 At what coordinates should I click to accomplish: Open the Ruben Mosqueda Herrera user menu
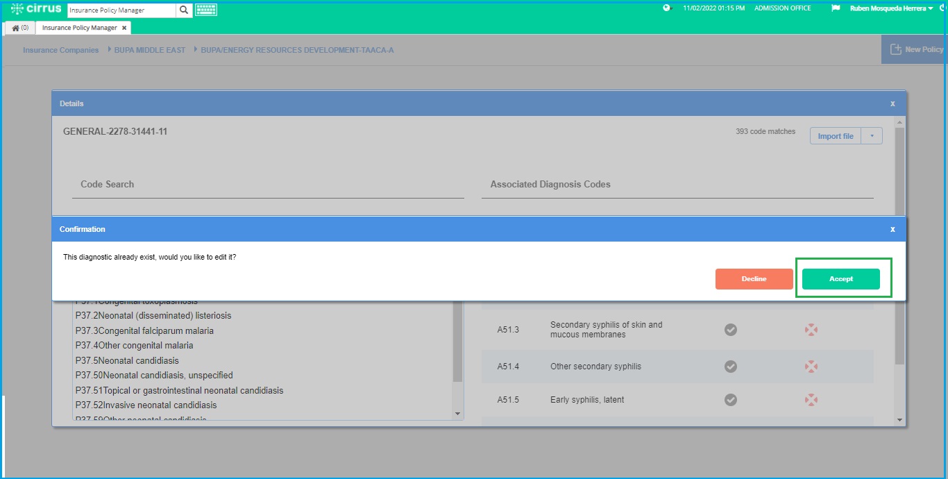pos(892,8)
